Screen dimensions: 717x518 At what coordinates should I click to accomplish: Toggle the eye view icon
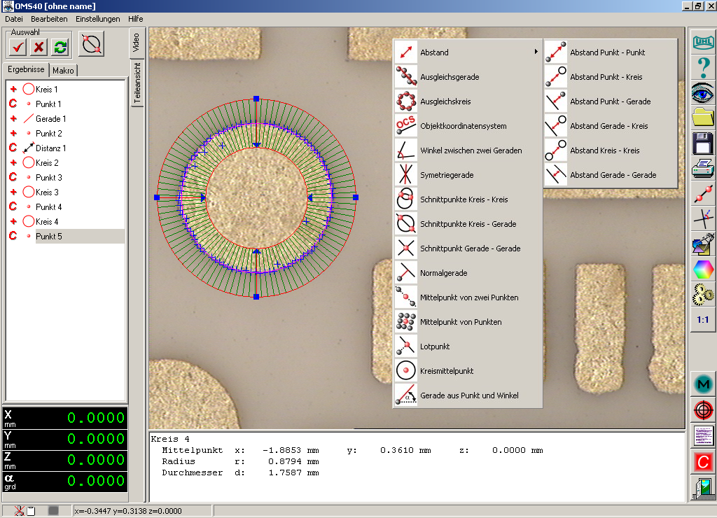(702, 92)
